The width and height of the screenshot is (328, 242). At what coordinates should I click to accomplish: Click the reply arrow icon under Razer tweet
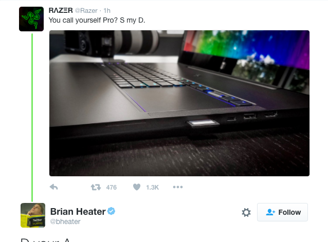pyautogui.click(x=54, y=187)
